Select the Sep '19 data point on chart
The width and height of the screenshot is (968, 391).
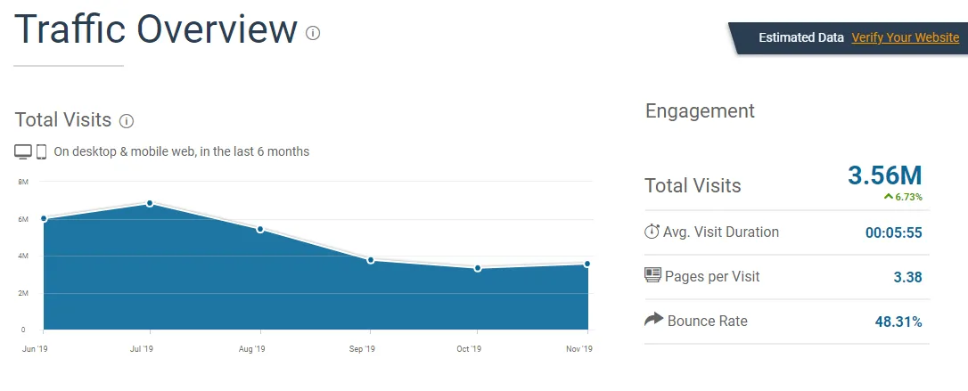(x=370, y=260)
